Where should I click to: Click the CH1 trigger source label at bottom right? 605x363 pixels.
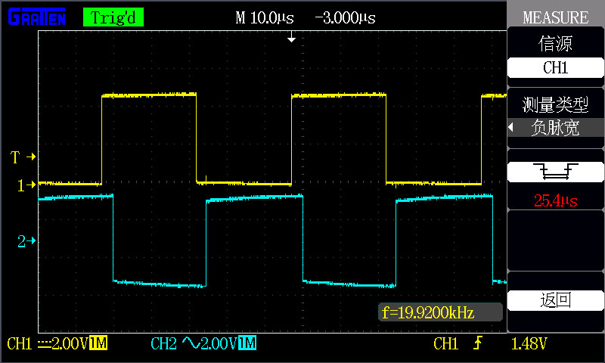pyautogui.click(x=445, y=343)
